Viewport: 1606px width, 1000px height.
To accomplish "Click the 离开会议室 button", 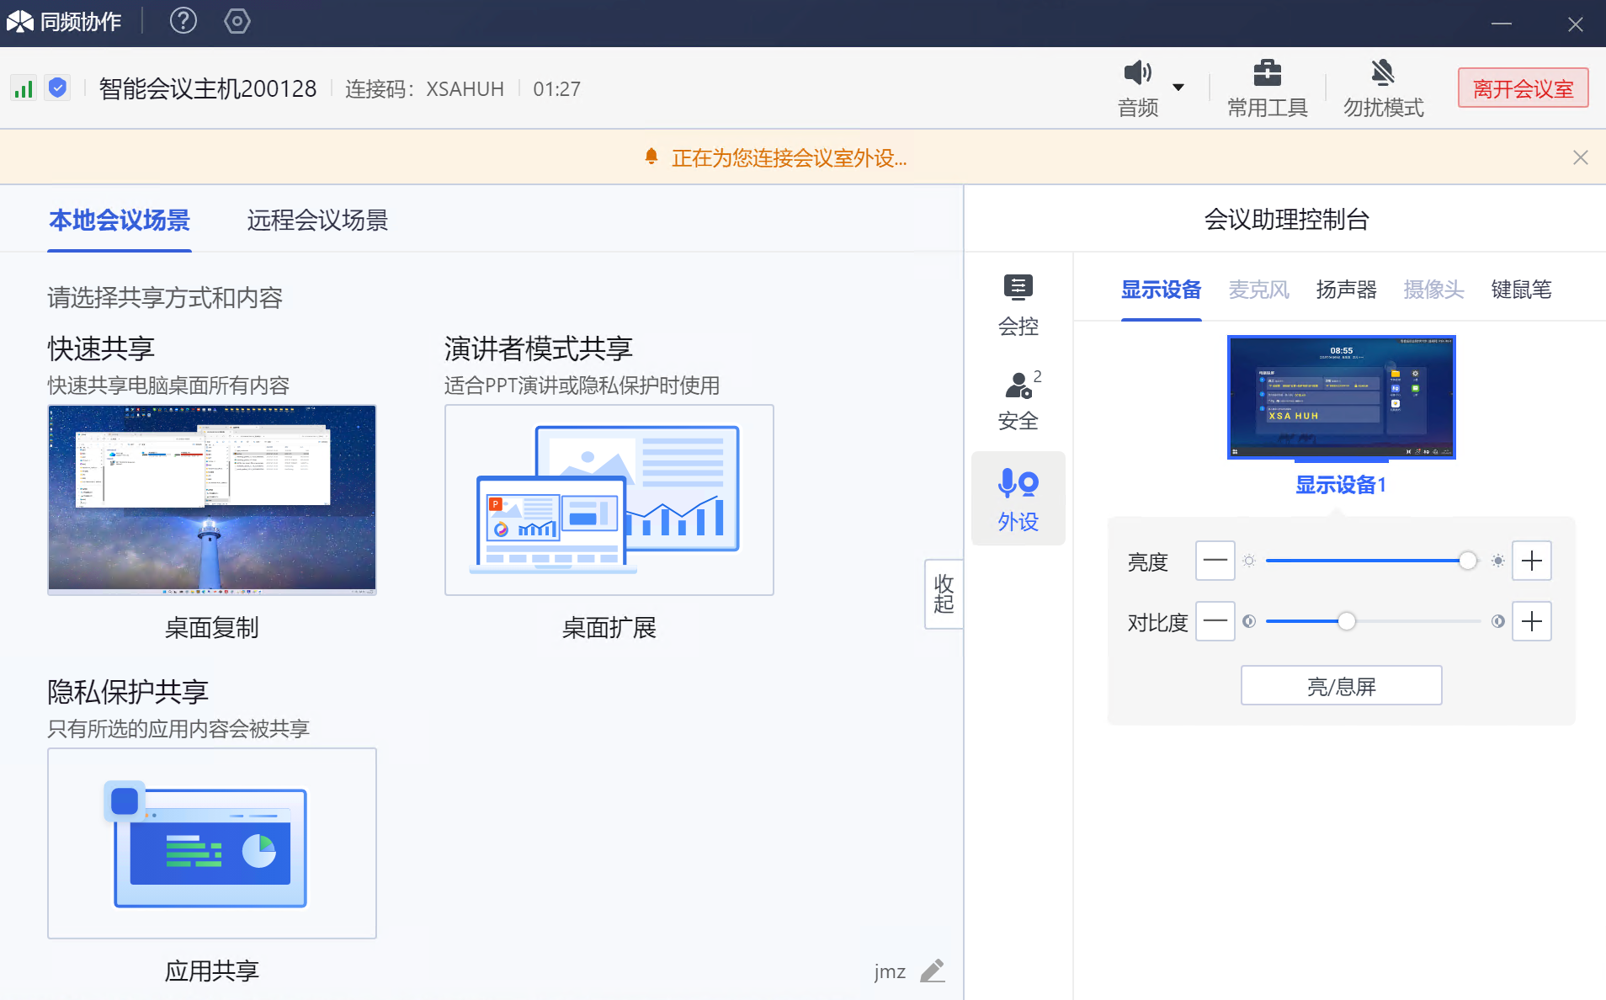I will [1523, 88].
